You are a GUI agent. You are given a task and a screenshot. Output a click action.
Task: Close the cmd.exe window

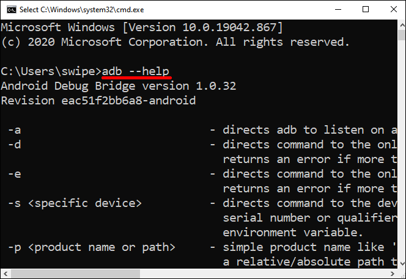point(392,9)
